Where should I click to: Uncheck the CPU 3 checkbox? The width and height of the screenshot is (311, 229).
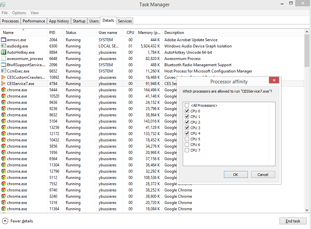click(x=187, y=128)
